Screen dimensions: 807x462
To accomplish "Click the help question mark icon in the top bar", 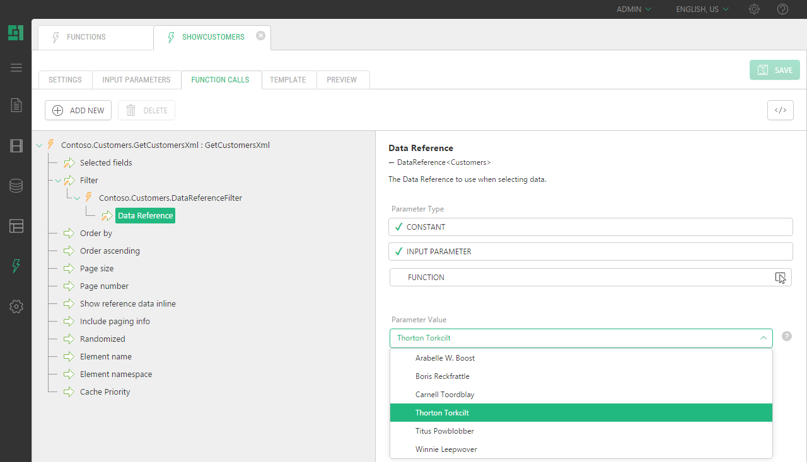I will [x=782, y=9].
